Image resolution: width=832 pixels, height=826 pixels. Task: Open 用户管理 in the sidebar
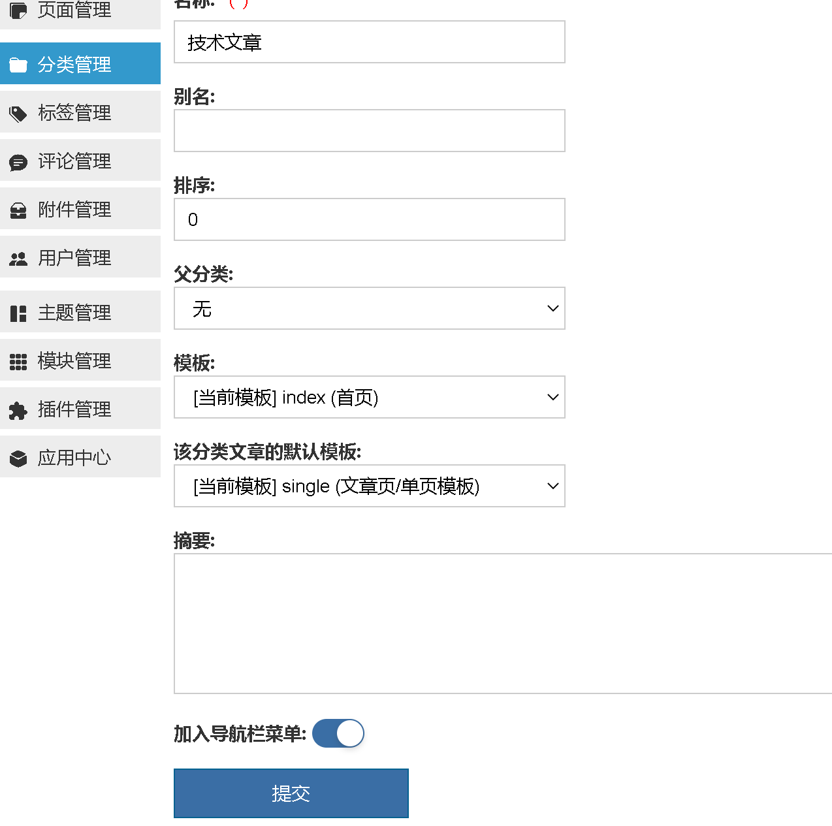click(80, 257)
